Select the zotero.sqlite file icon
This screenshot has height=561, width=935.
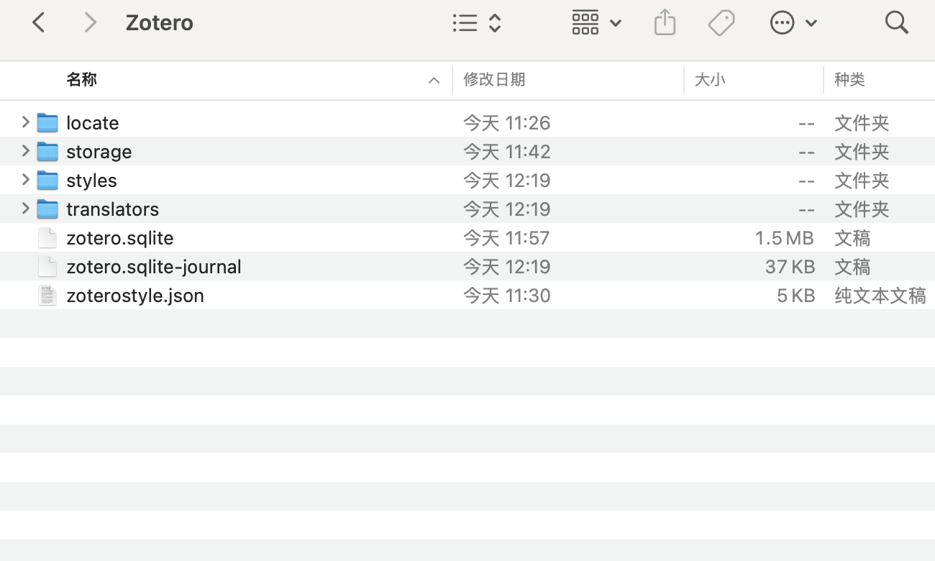[47, 237]
